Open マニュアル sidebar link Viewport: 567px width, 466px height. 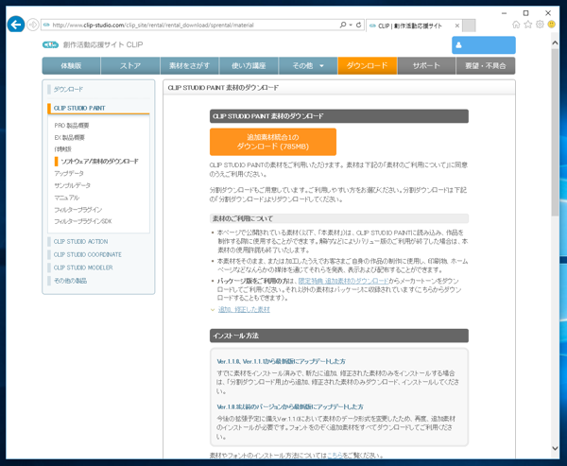pyautogui.click(x=66, y=198)
